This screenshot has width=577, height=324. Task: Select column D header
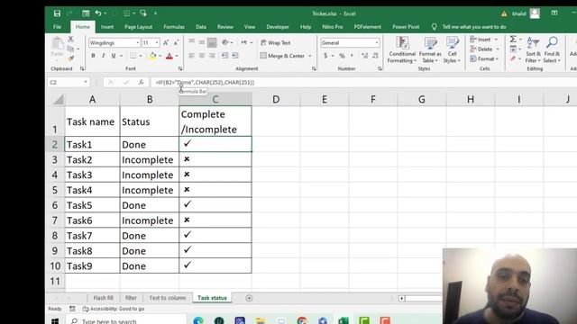pyautogui.click(x=276, y=100)
